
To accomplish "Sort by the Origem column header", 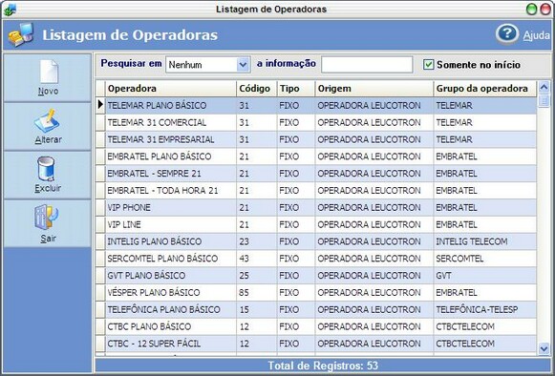I will tap(374, 89).
